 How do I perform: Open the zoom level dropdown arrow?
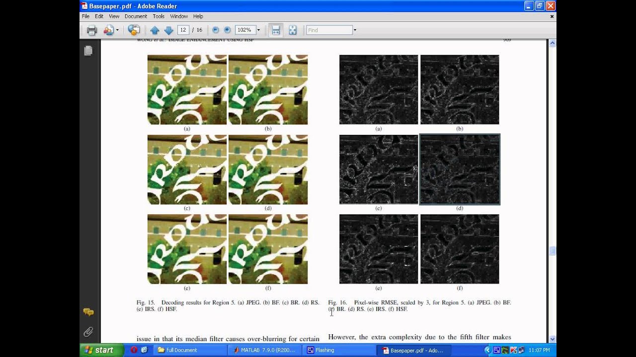[x=258, y=30]
